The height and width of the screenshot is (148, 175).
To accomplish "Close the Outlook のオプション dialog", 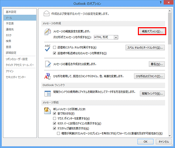I will tap(168, 2).
